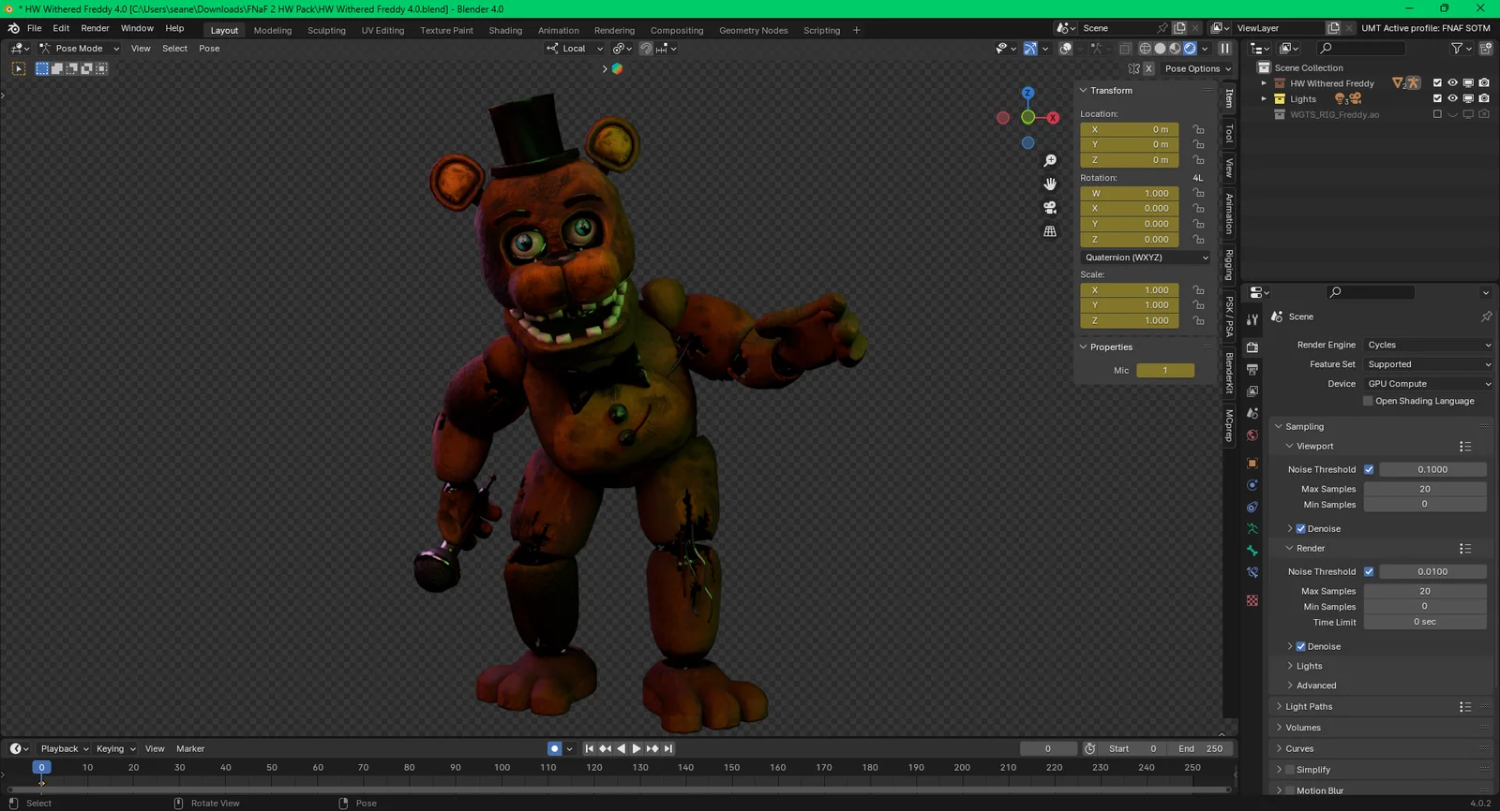Toggle Viewport Denoise checkbox
The height and width of the screenshot is (811, 1500).
coord(1300,529)
